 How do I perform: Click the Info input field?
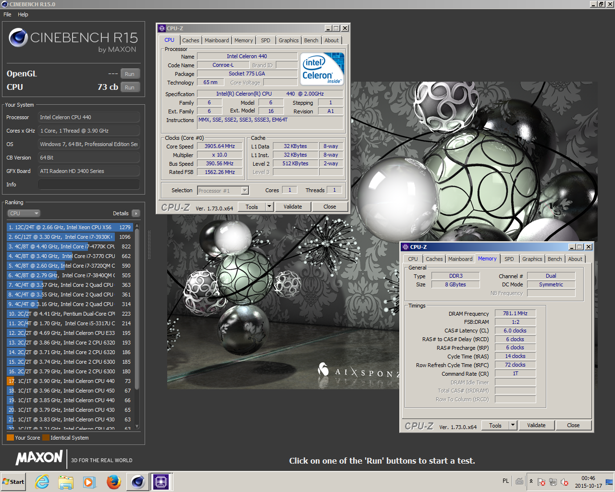[x=89, y=184]
